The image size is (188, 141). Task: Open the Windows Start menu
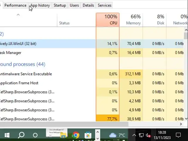[x=7, y=135]
